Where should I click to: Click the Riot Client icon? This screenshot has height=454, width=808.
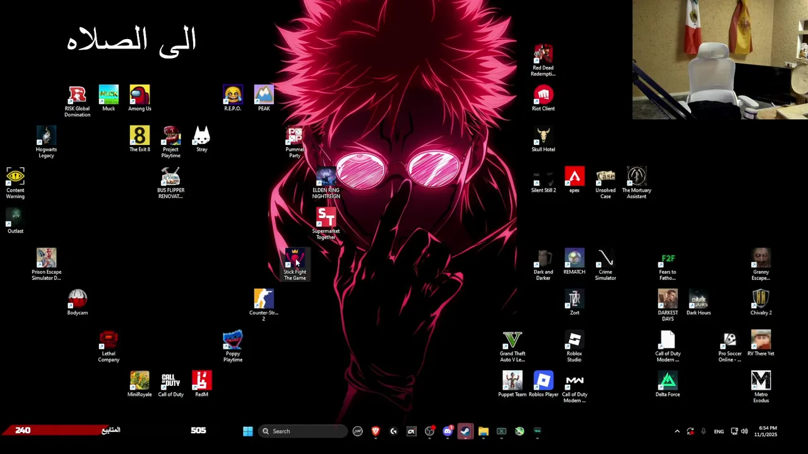(x=543, y=98)
